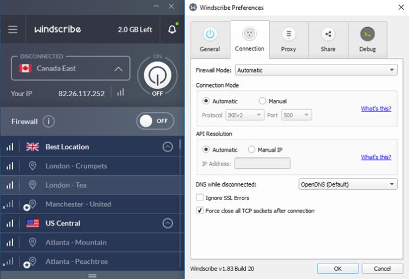Click the UK flag on Best Location
Image resolution: width=409 pixels, height=279 pixels.
tap(33, 147)
